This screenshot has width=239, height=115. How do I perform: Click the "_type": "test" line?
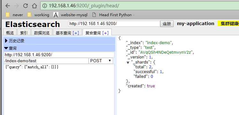click(x=141, y=48)
